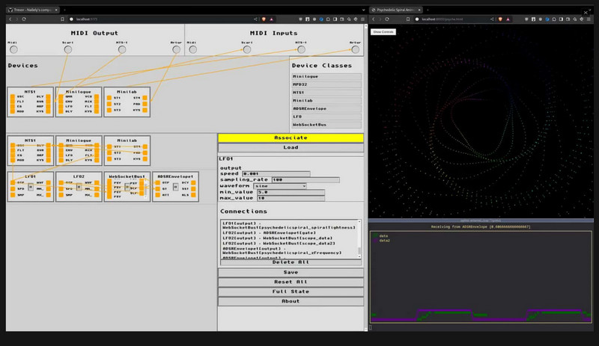599x346 pixels.
Task: Click the RLS port square on ADSREnvelope1
Action: pos(193,195)
